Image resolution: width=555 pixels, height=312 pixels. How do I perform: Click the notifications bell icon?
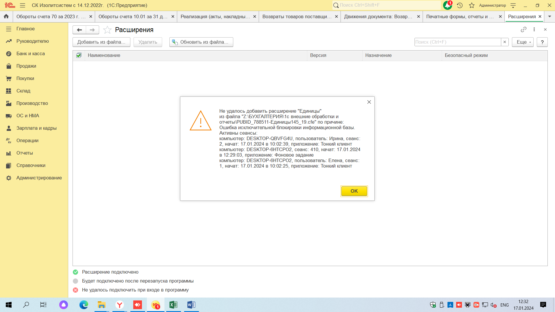[x=447, y=5]
